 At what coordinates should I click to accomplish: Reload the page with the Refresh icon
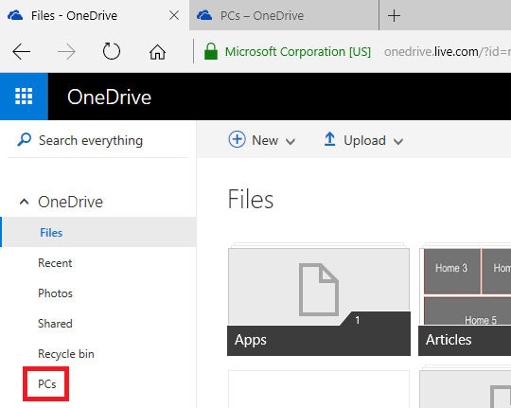coord(112,51)
